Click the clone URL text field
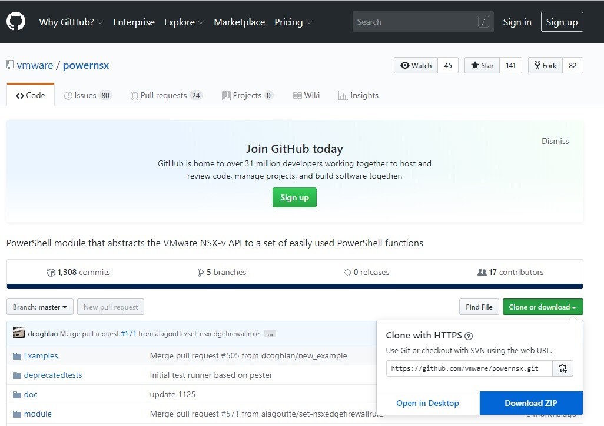The image size is (604, 426). click(x=469, y=369)
